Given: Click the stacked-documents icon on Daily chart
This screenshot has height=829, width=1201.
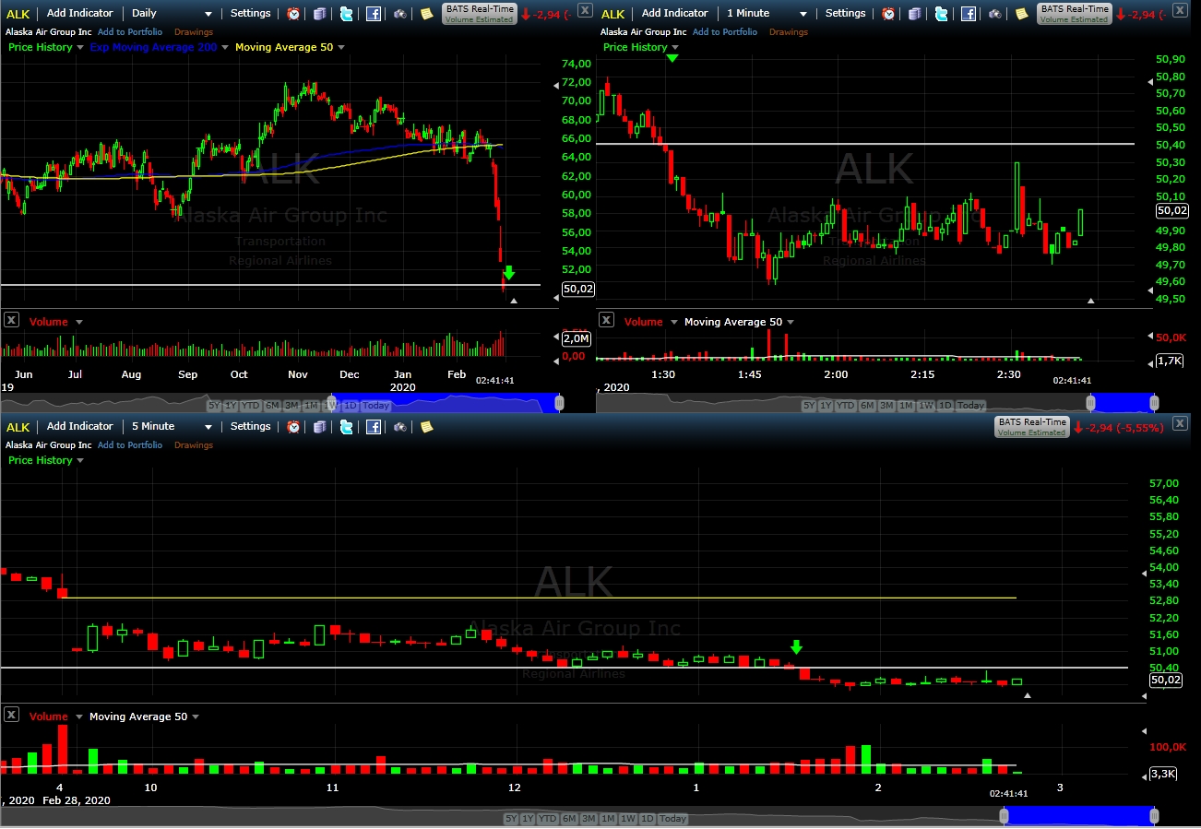Looking at the screenshot, I should pyautogui.click(x=319, y=14).
